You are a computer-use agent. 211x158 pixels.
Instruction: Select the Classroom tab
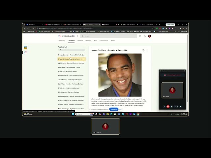(x=71, y=40)
